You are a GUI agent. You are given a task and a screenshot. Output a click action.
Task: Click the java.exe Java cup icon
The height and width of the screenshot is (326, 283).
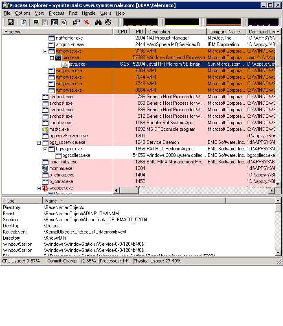point(65,64)
